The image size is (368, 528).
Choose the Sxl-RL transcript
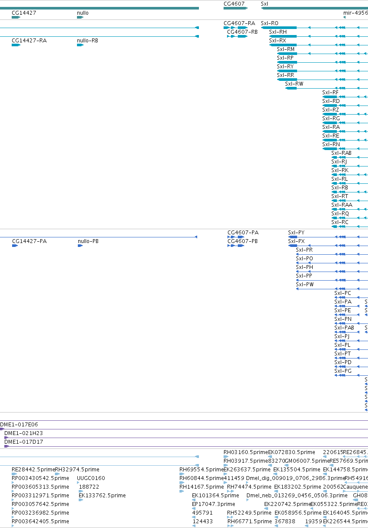[339, 179]
